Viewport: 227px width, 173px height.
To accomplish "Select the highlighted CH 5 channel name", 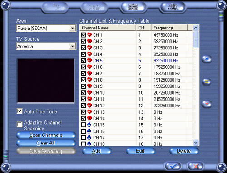I will (x=98, y=61).
